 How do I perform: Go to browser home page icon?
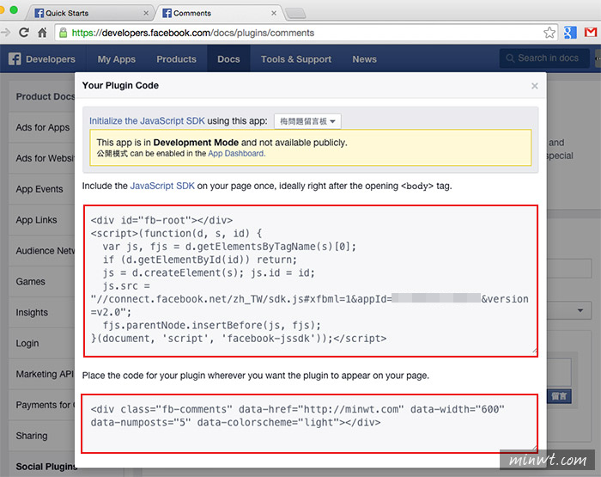tap(42, 33)
